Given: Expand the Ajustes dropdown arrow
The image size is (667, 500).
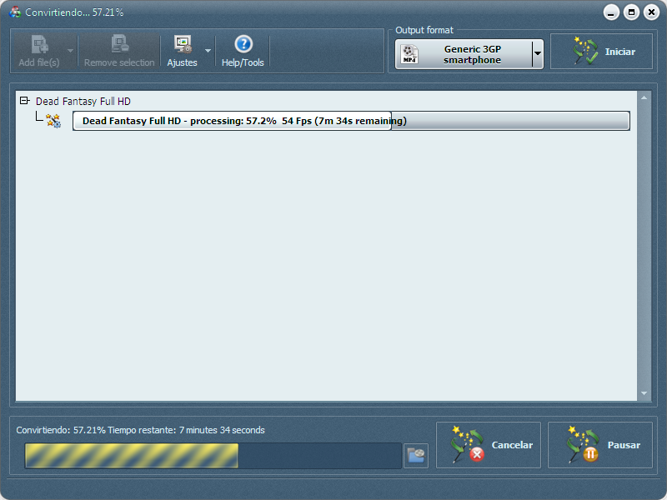Looking at the screenshot, I should pos(208,51).
